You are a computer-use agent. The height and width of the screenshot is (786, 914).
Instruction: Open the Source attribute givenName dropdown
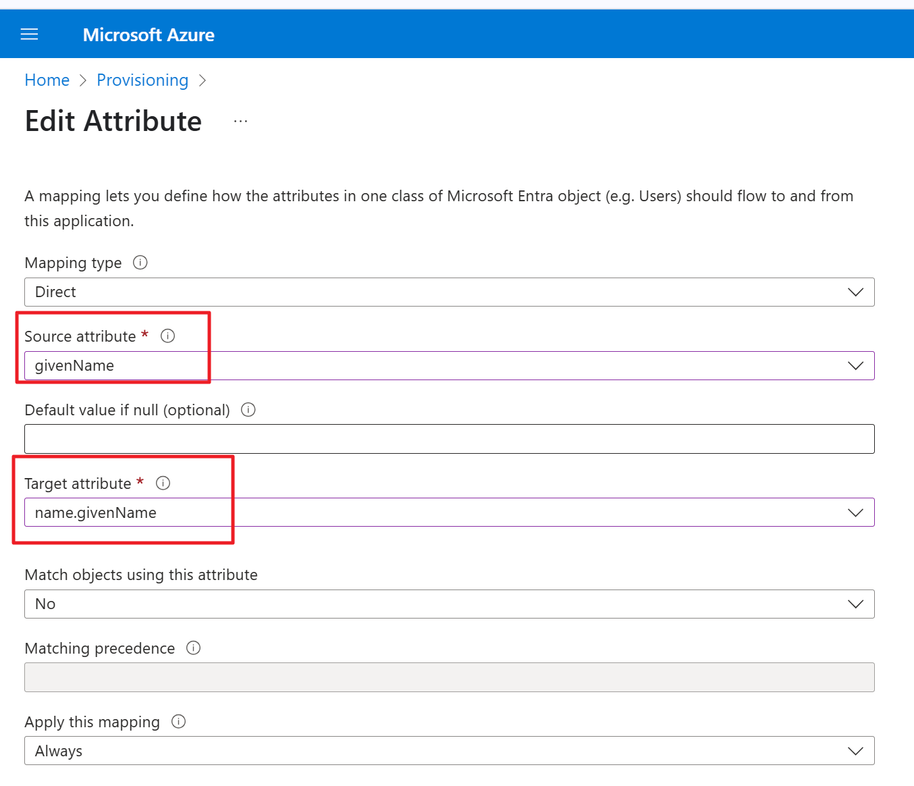449,365
